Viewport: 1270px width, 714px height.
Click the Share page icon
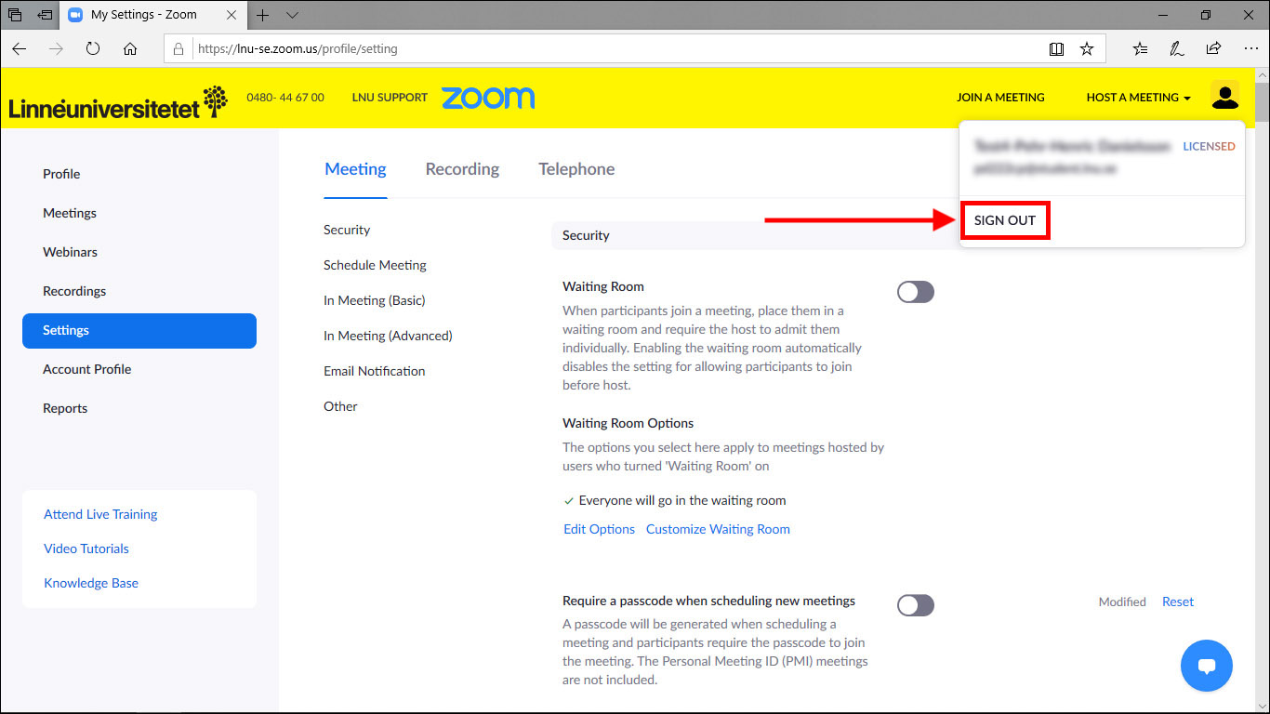click(1213, 48)
